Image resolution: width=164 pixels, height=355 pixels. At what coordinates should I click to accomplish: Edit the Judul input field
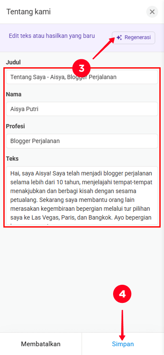(x=82, y=77)
